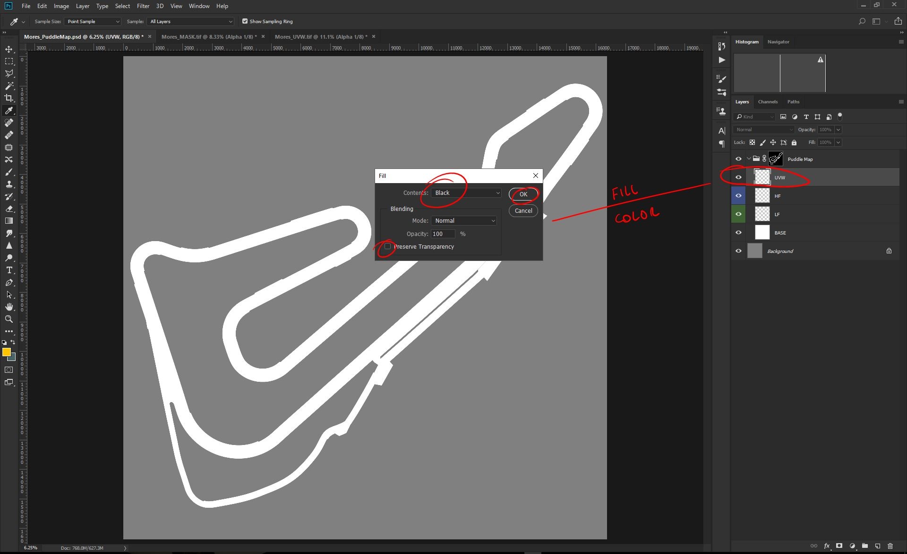Expand the Sample Size dropdown
This screenshot has height=554, width=907.
click(93, 21)
